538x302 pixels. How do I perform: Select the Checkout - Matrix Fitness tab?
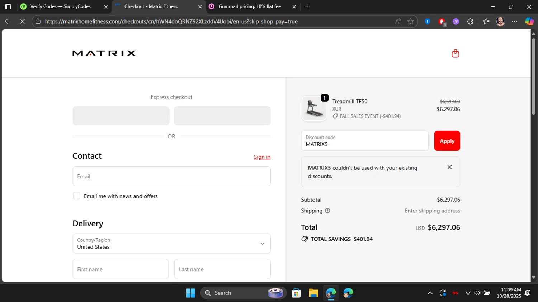pyautogui.click(x=151, y=6)
